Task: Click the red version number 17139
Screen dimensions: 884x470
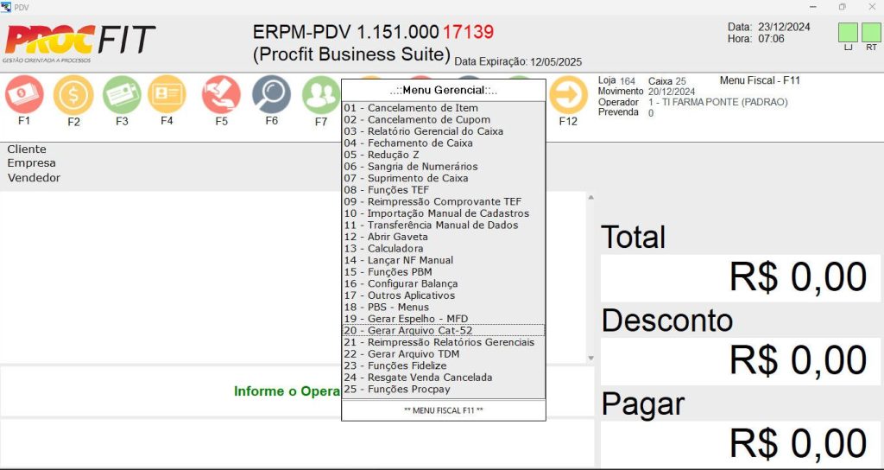Action: (468, 32)
